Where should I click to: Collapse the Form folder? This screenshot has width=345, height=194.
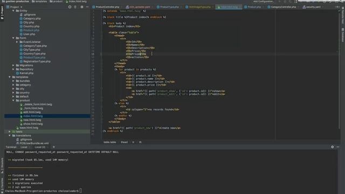(x=13, y=38)
